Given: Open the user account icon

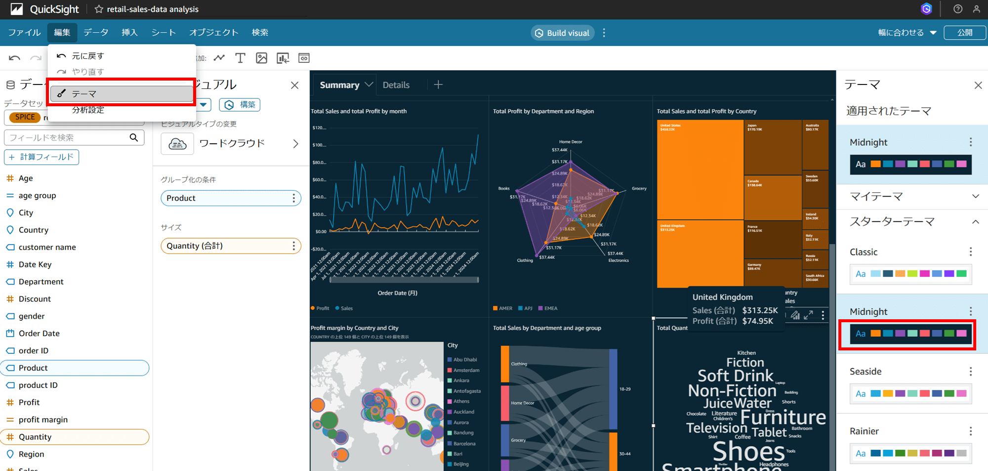Looking at the screenshot, I should pyautogui.click(x=977, y=9).
